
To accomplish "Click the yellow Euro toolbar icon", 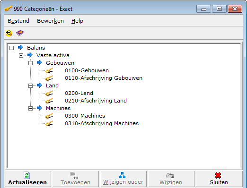I will click(9, 33).
